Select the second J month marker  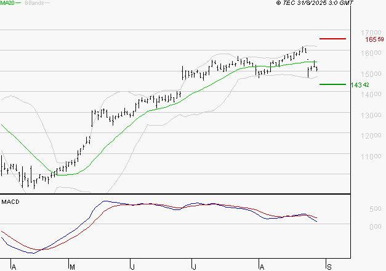coord(194,267)
